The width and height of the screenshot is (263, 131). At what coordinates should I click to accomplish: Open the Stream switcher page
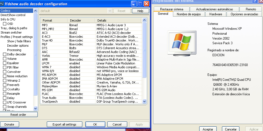tap(11, 32)
